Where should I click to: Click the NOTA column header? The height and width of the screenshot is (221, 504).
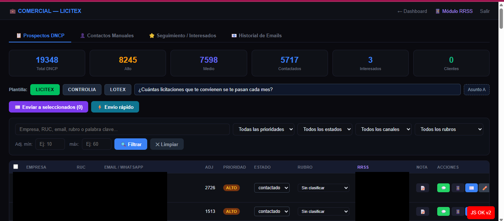(x=422, y=167)
